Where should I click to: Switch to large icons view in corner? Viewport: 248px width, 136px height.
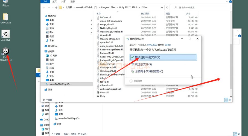pos(230,100)
